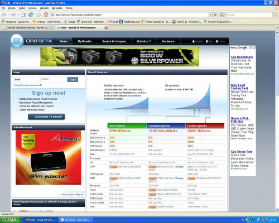Open the search engine selector dropdown
Viewport: 279px width, 223px height.
pyautogui.click(x=223, y=14)
